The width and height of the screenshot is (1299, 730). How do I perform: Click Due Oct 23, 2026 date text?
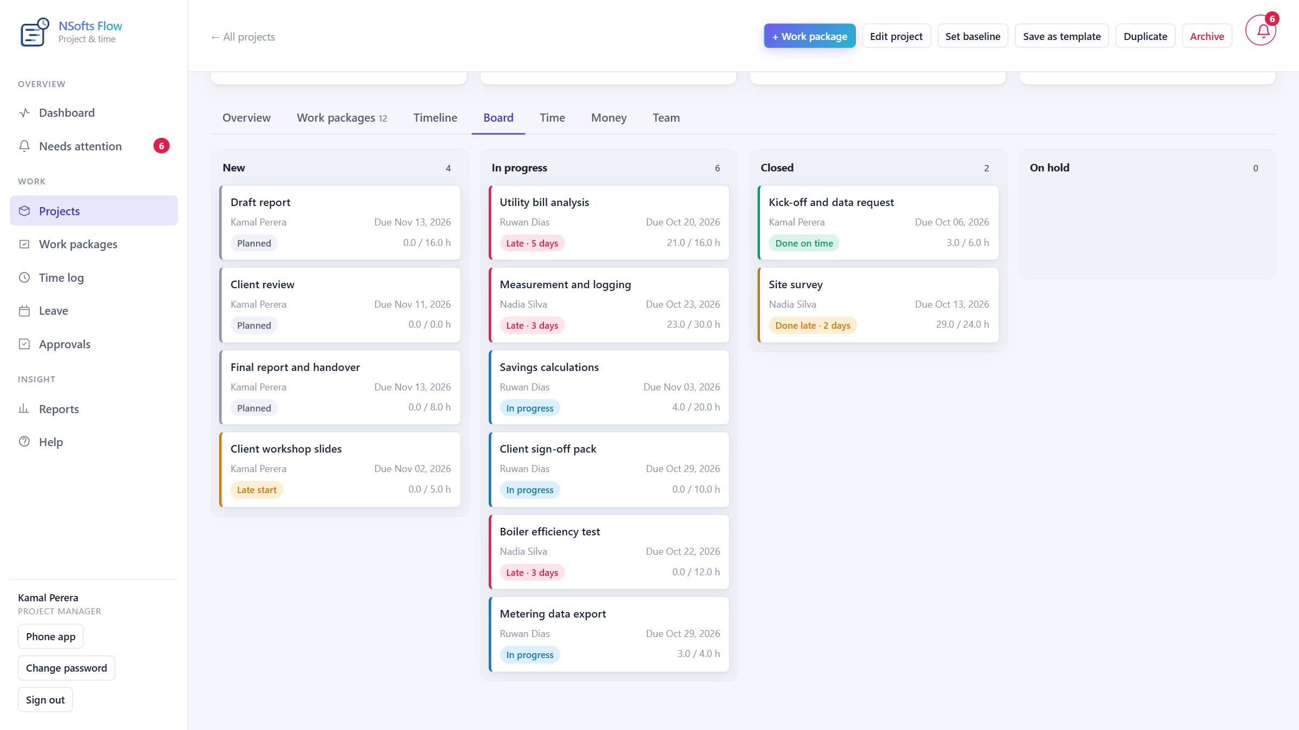(683, 304)
